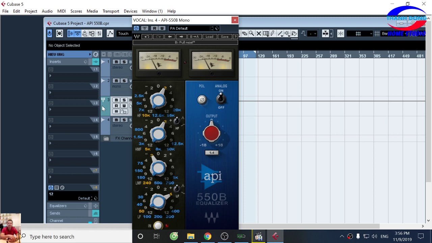Close the API-550B plugin window
Viewport: 432px width, 243px height.
tap(235, 20)
